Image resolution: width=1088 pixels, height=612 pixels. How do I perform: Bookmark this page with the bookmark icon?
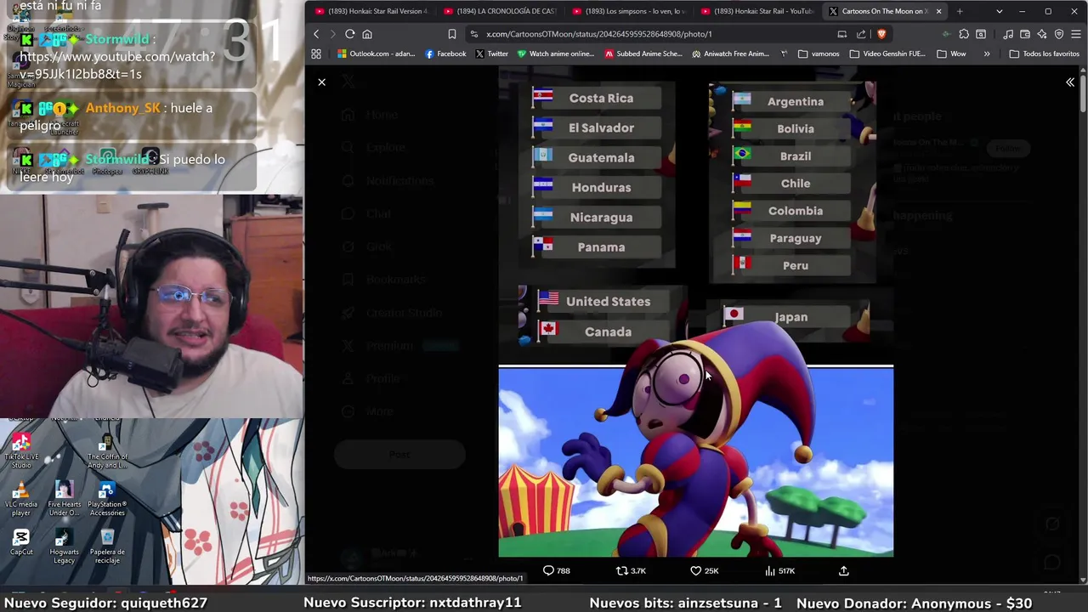coord(451,34)
